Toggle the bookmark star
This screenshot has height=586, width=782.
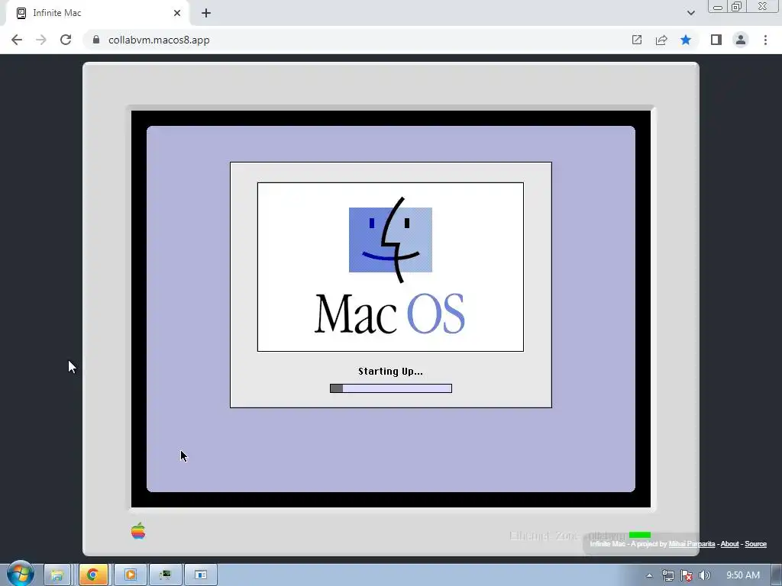(x=686, y=40)
